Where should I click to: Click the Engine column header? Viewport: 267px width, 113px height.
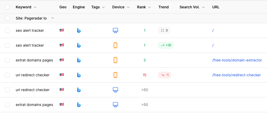(x=79, y=7)
